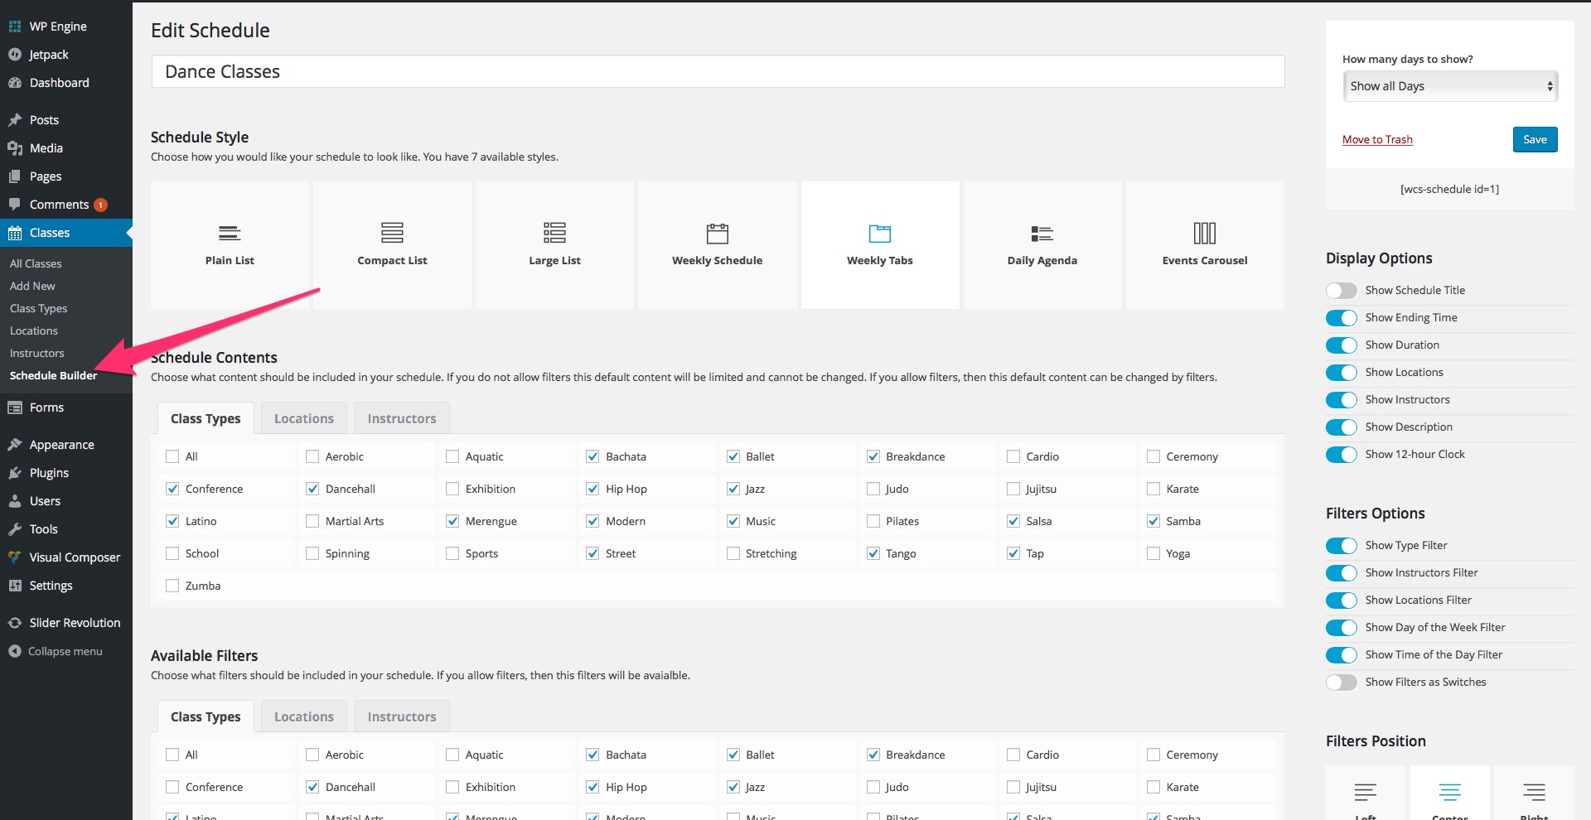The width and height of the screenshot is (1591, 820).
Task: Click the Save button
Action: coord(1535,139)
